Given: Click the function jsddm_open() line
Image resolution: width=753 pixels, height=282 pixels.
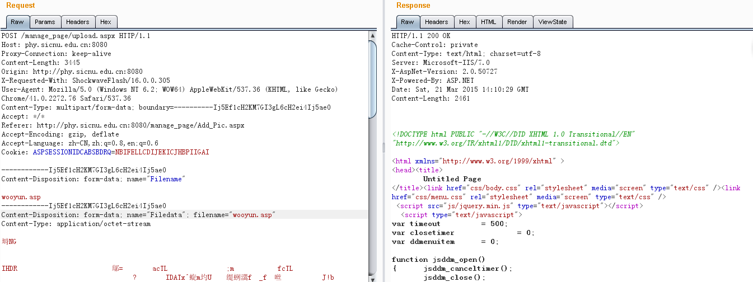Looking at the screenshot, I should pyautogui.click(x=438, y=260).
